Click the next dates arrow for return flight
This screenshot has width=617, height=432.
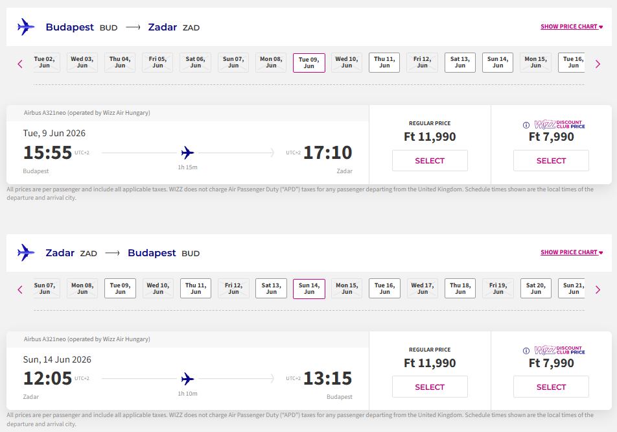[598, 289]
